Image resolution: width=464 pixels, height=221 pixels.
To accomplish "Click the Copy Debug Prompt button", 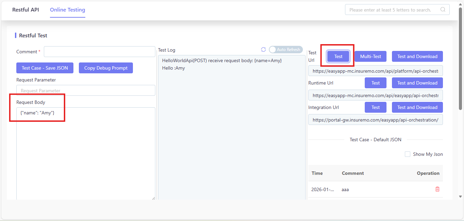I will (106, 68).
